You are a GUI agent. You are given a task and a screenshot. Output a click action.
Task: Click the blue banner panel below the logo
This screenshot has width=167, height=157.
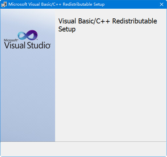(x=28, y=95)
